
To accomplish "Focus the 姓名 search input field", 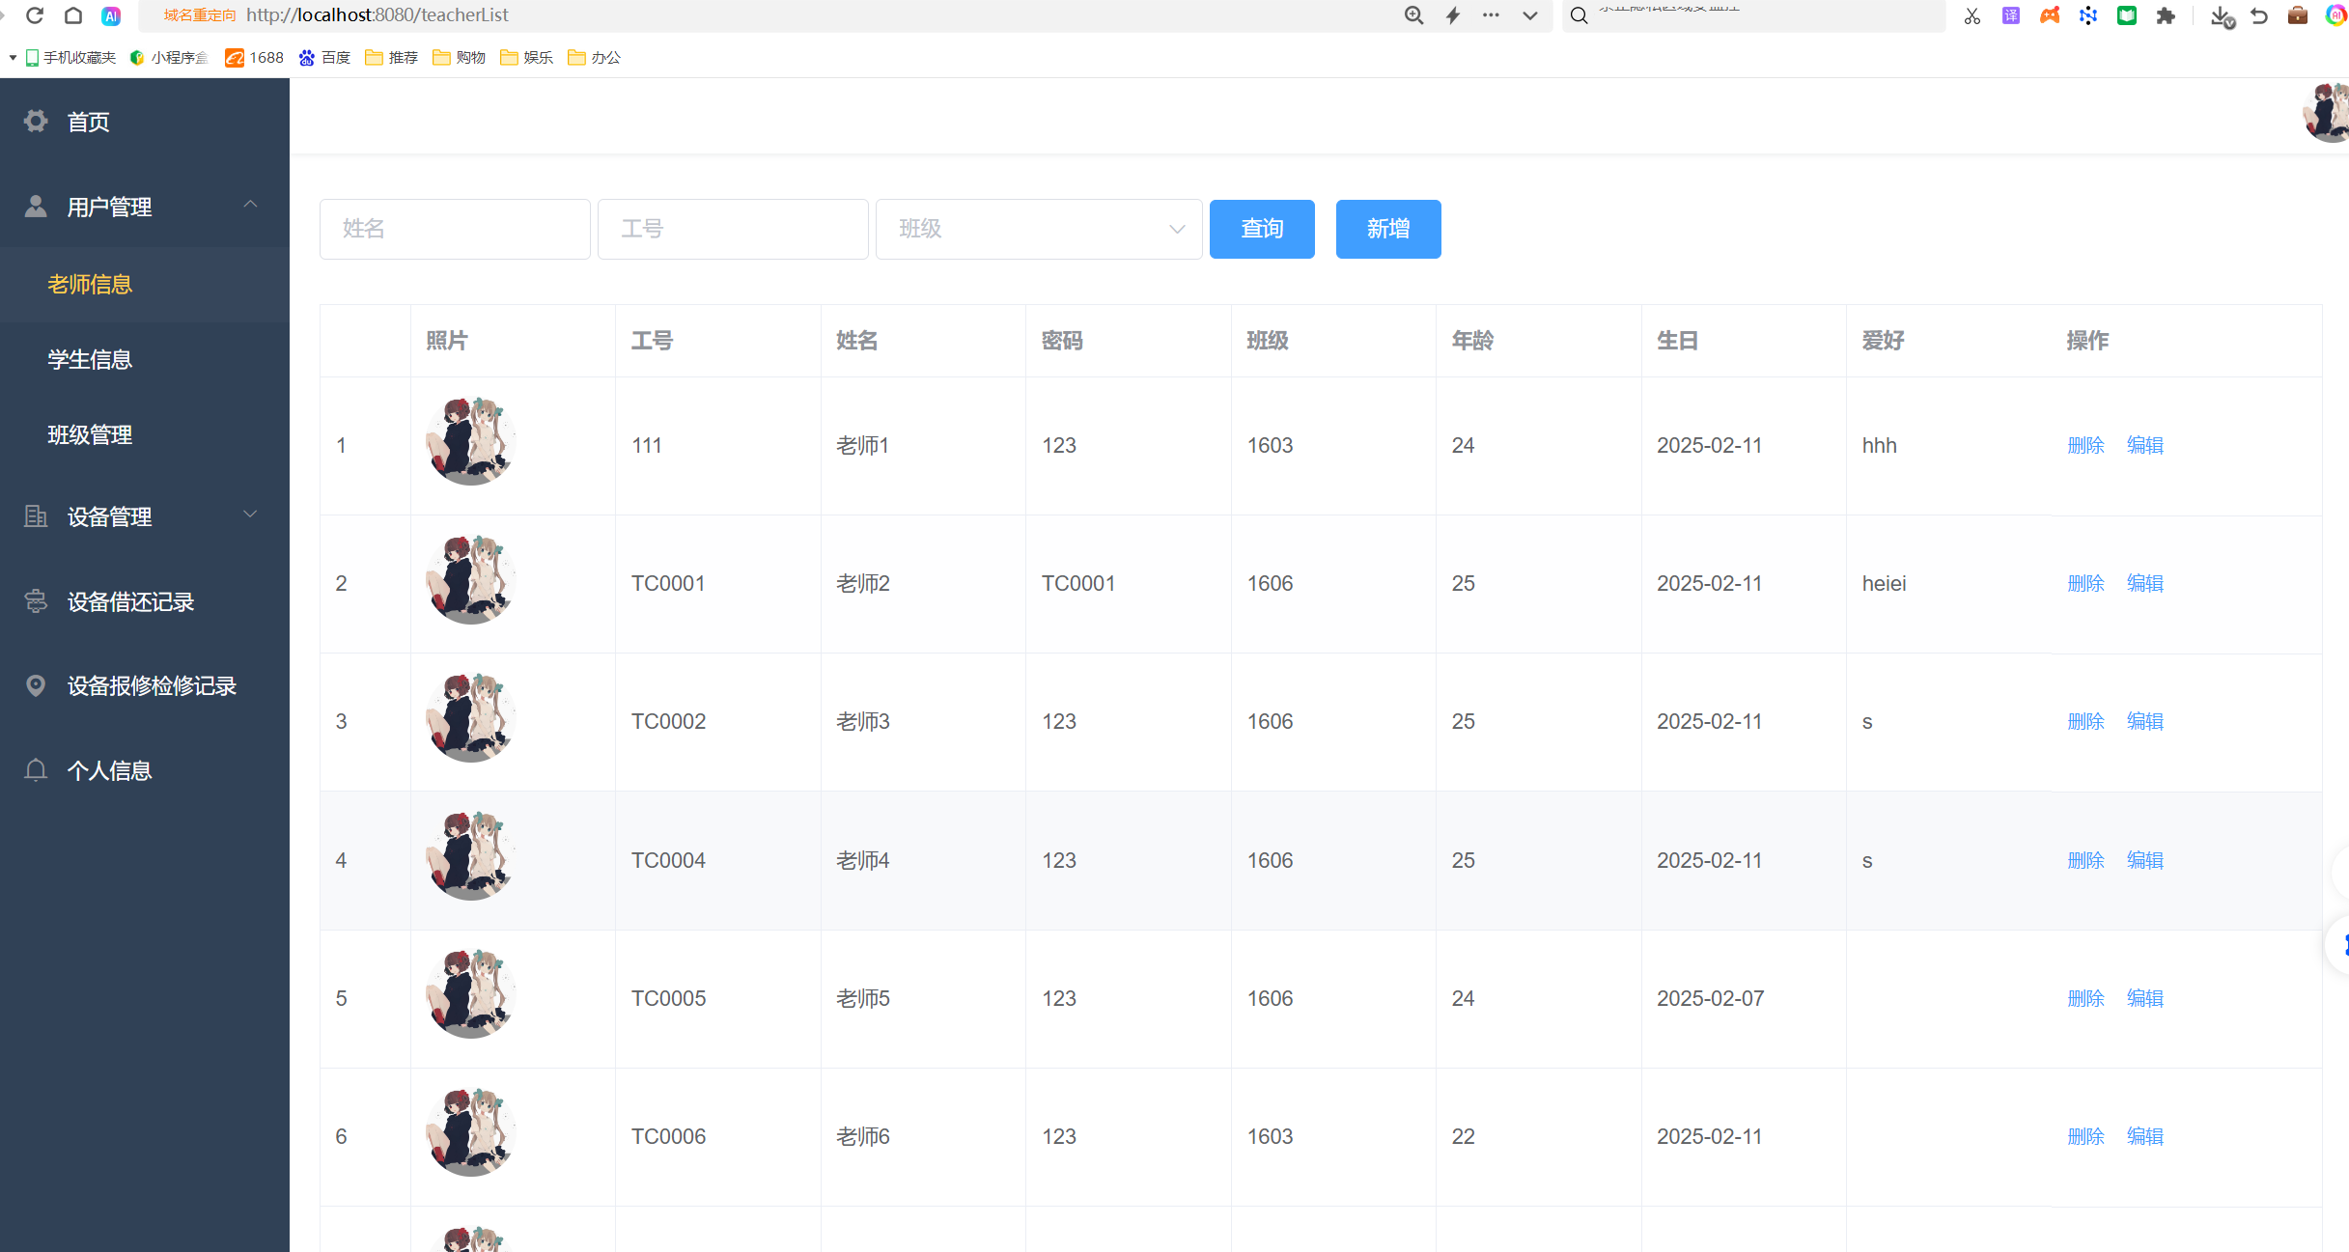I will [x=455, y=229].
